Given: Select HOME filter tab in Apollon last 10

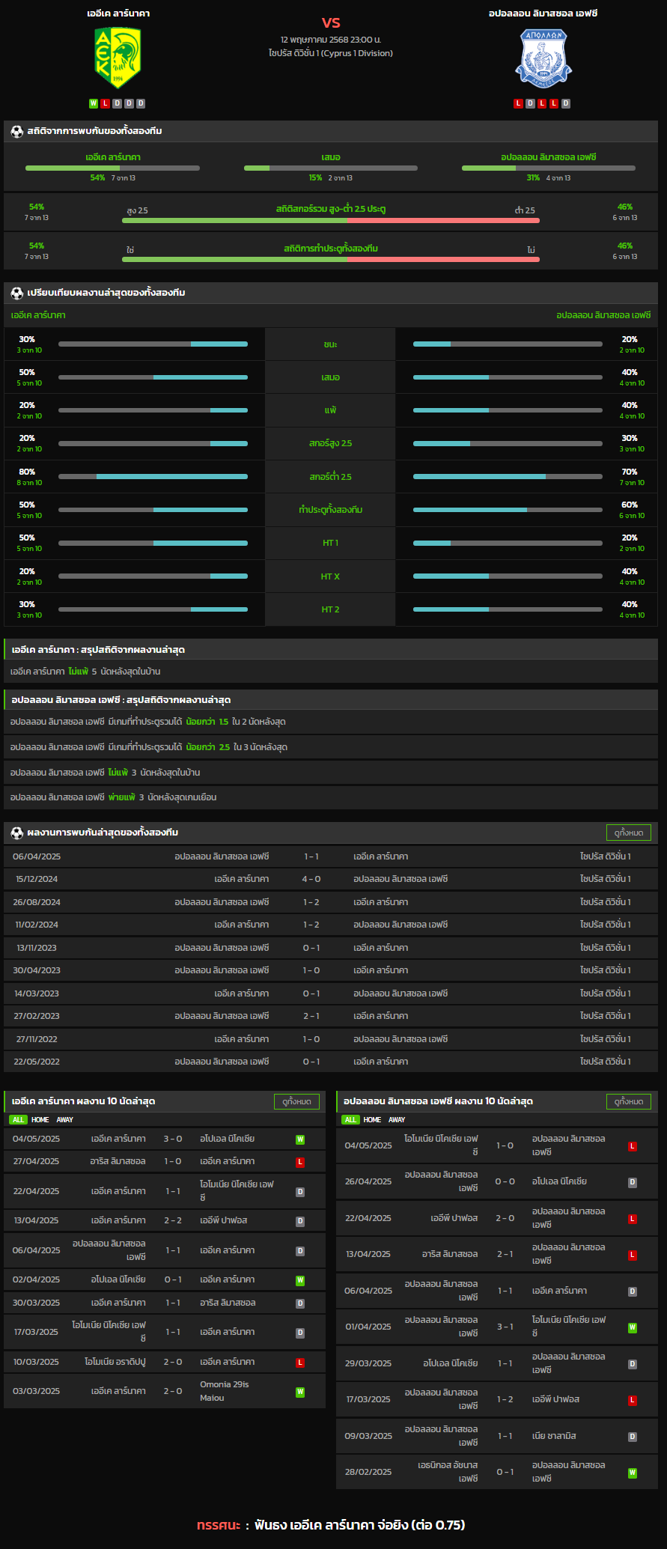Looking at the screenshot, I should coord(372,1120).
